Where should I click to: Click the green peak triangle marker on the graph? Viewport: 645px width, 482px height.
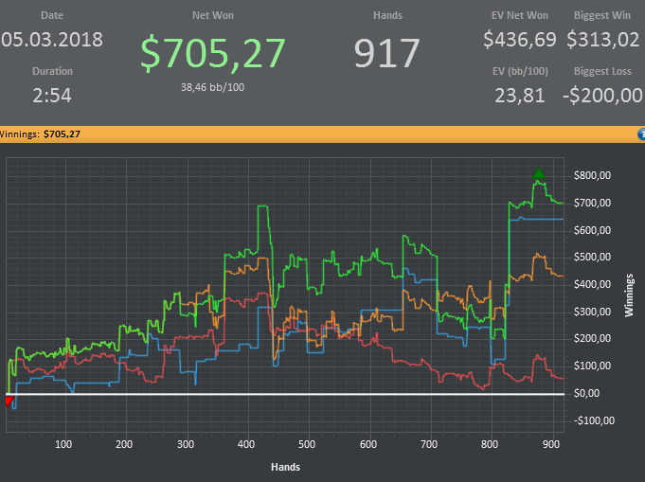tap(539, 173)
